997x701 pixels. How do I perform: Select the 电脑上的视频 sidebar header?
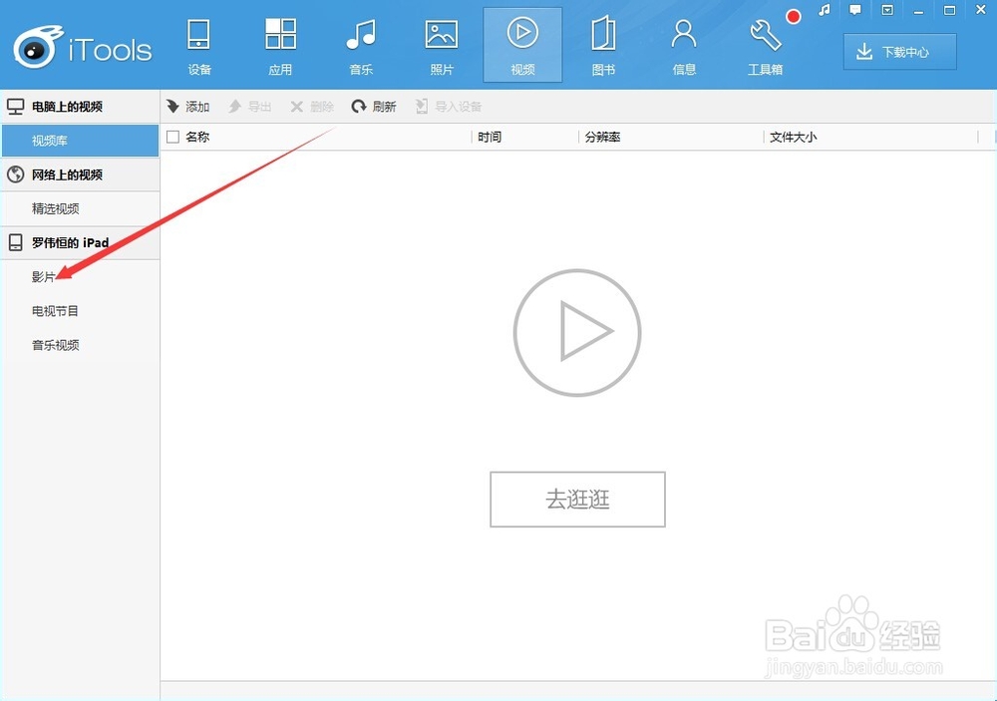click(x=80, y=107)
